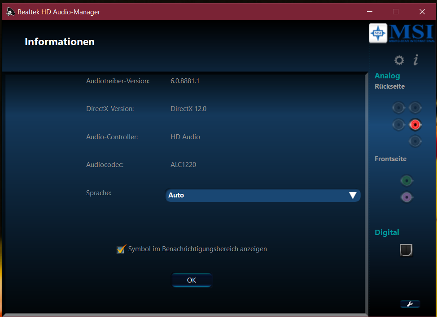Click the purple front panel jack

click(406, 197)
